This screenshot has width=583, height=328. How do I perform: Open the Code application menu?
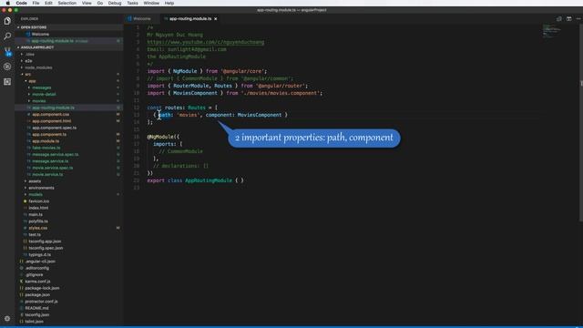[22, 3]
